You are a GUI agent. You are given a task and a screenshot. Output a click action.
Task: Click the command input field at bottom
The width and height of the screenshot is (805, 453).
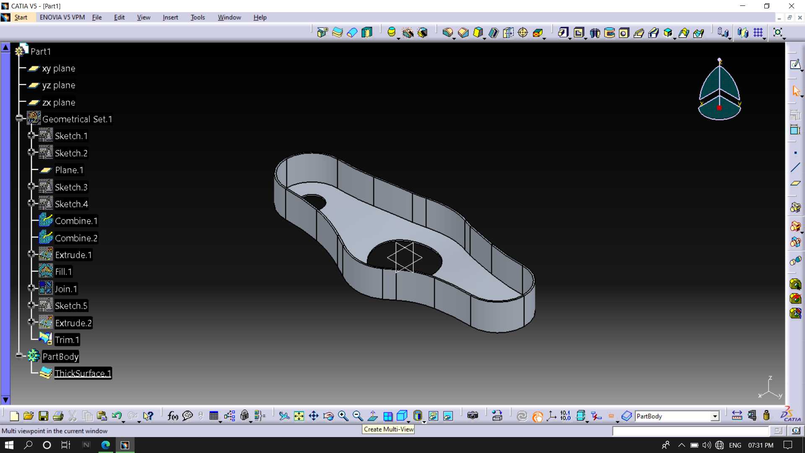[691, 431]
